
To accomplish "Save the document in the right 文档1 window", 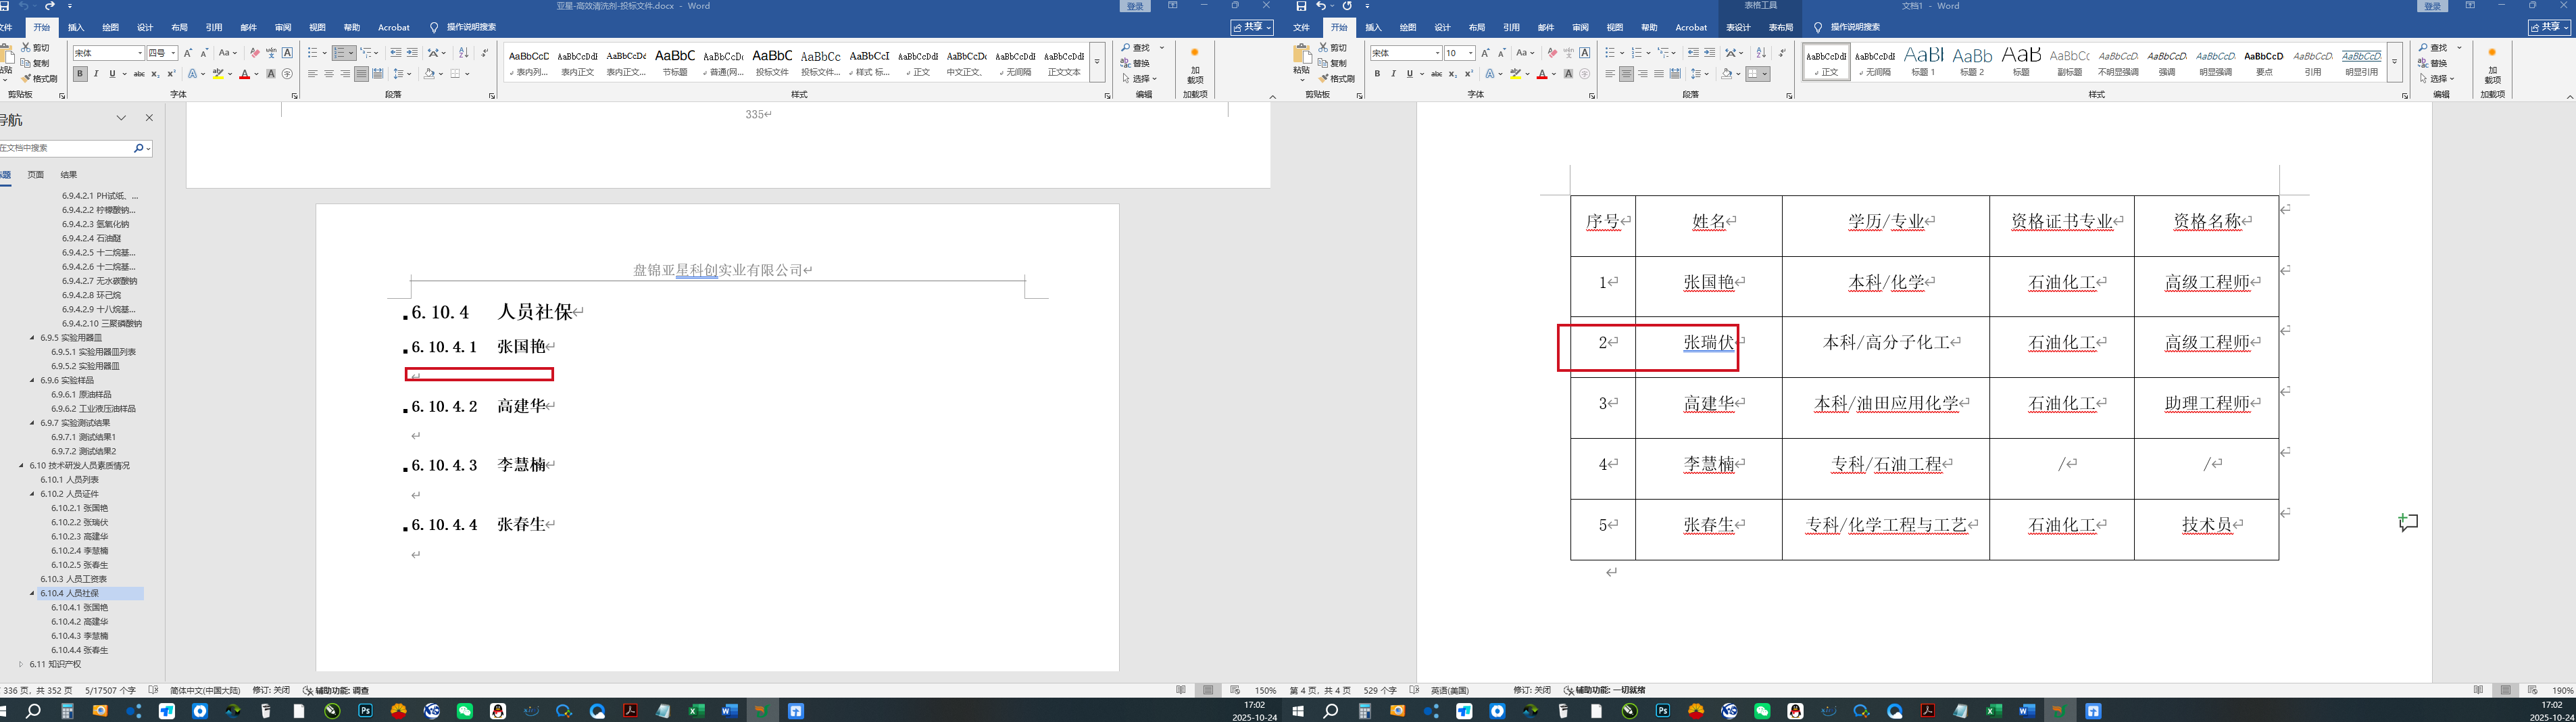I will [1301, 6].
